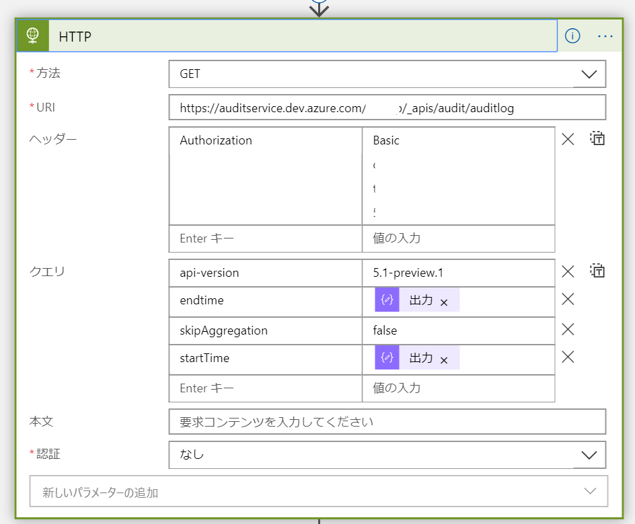Viewport: 635px width, 524px height.
Task: Delete the api-version query row
Action: (x=568, y=271)
